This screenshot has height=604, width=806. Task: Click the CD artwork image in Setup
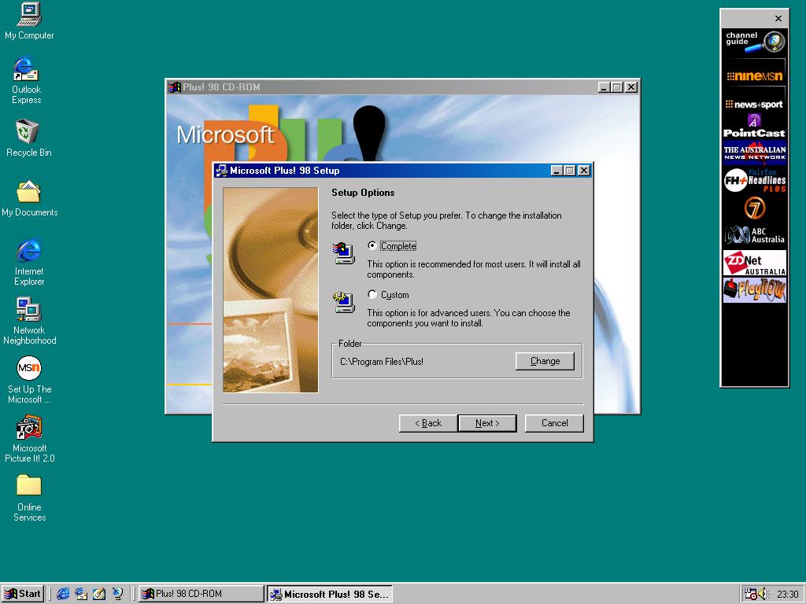point(271,290)
